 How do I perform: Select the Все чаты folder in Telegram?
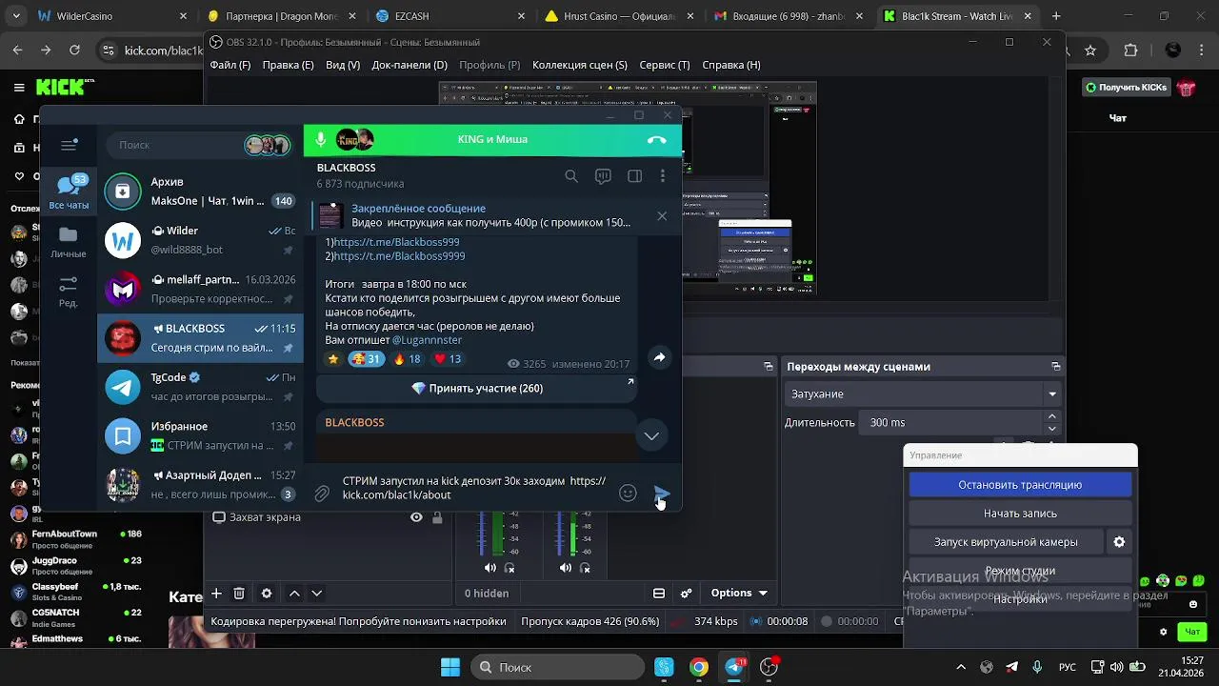coord(69,192)
